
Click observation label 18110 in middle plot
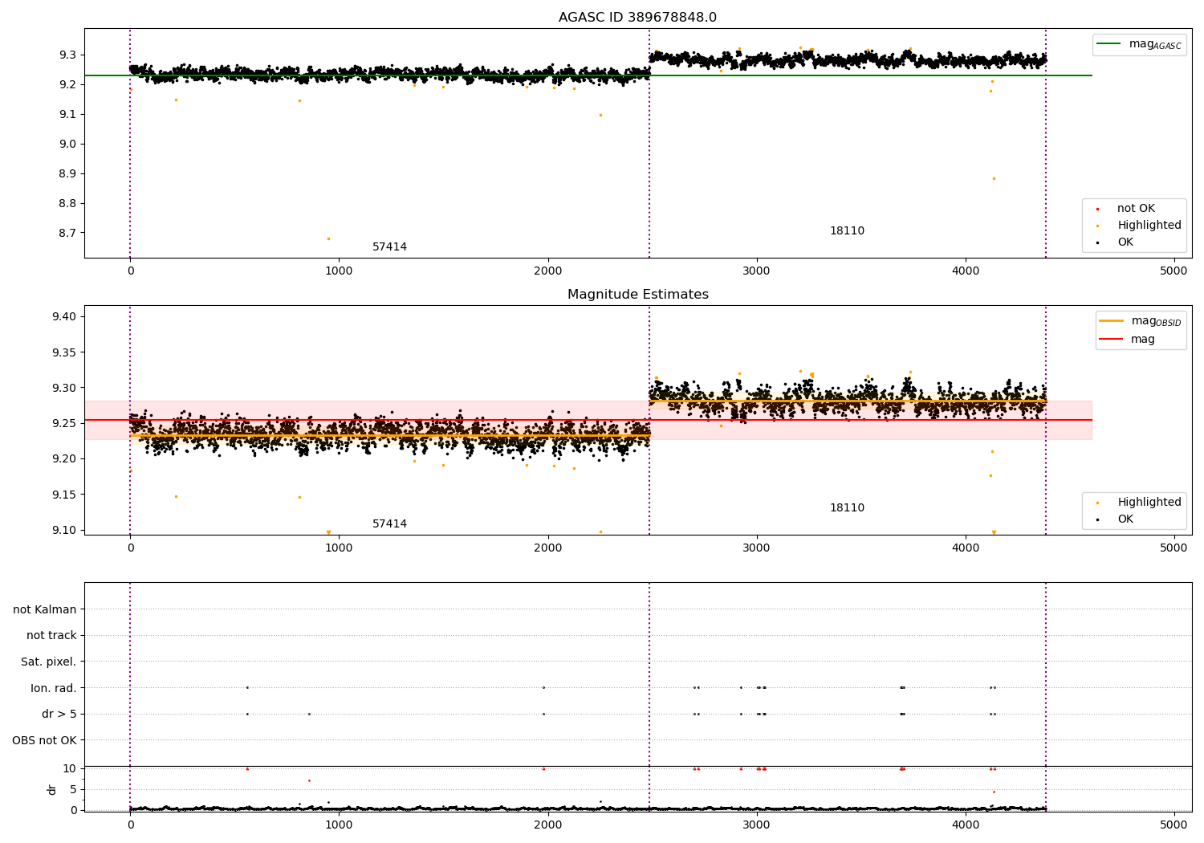pyautogui.click(x=847, y=508)
